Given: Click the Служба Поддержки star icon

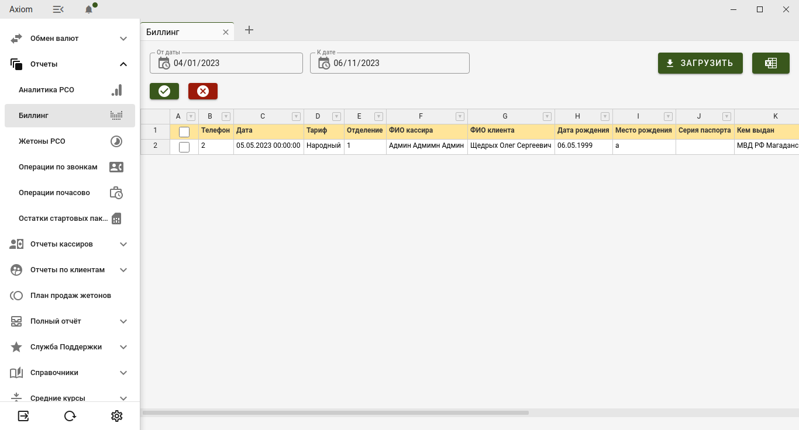Looking at the screenshot, I should (16, 347).
